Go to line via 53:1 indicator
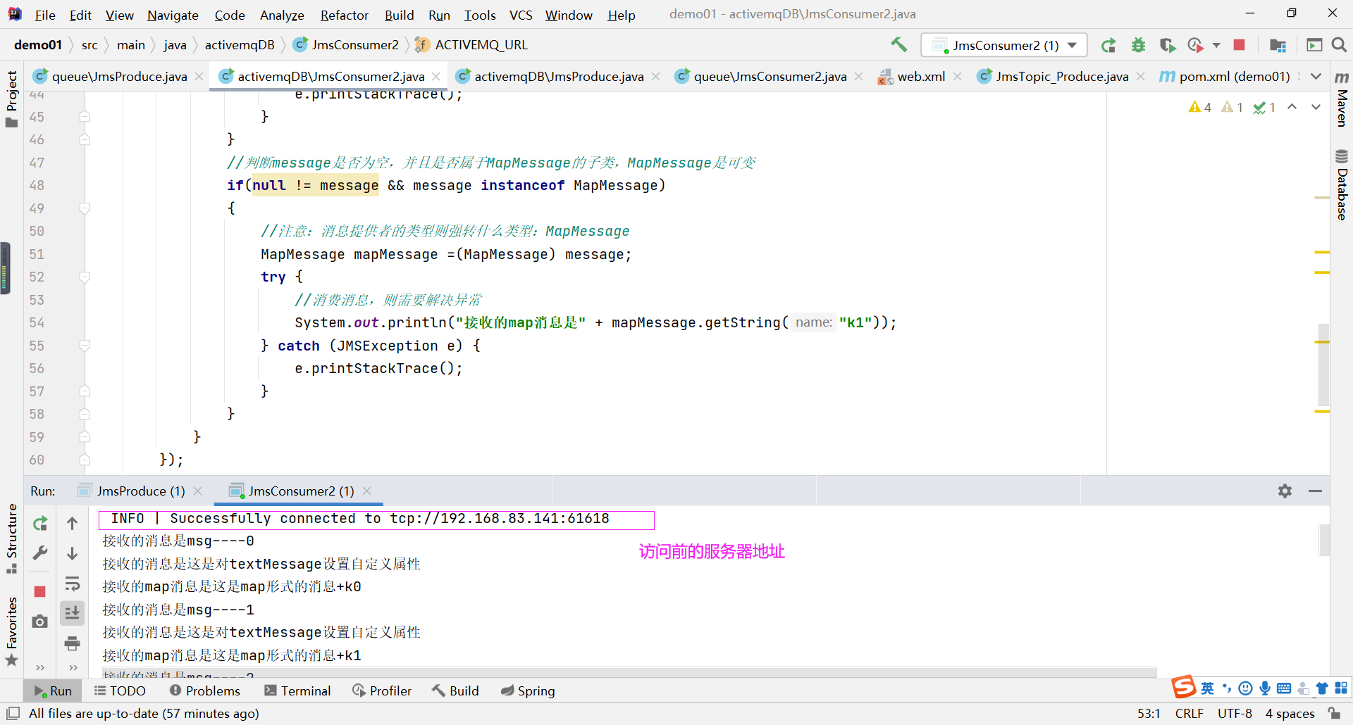 pos(1149,713)
